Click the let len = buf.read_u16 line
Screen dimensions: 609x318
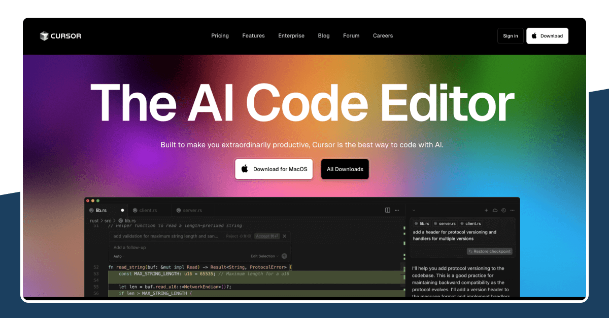pos(175,287)
